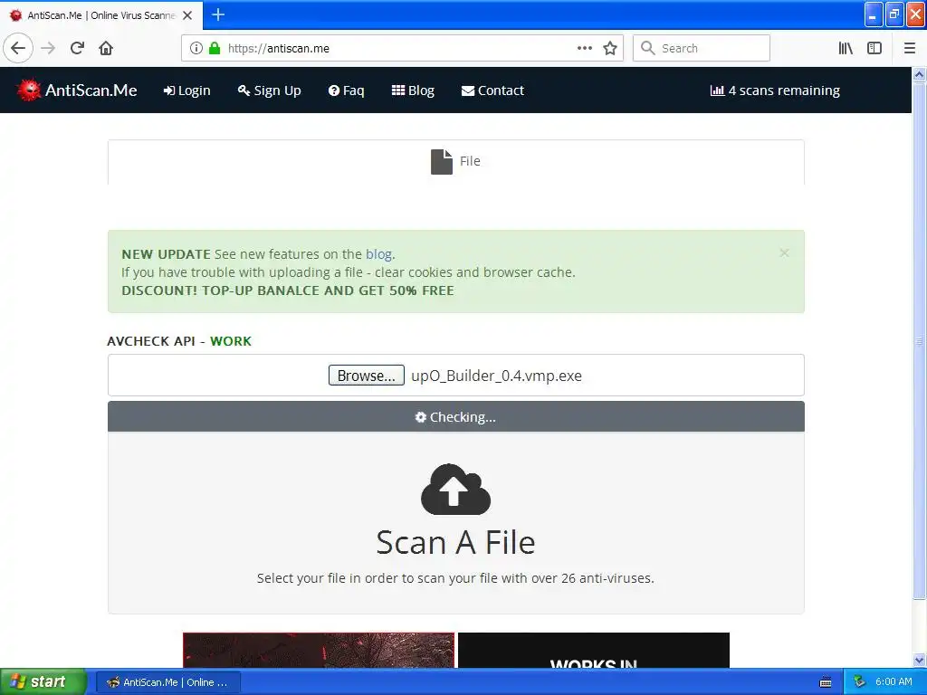This screenshot has width=927, height=695.
Task: Click the system tray icon beside the clock
Action: 860,682
